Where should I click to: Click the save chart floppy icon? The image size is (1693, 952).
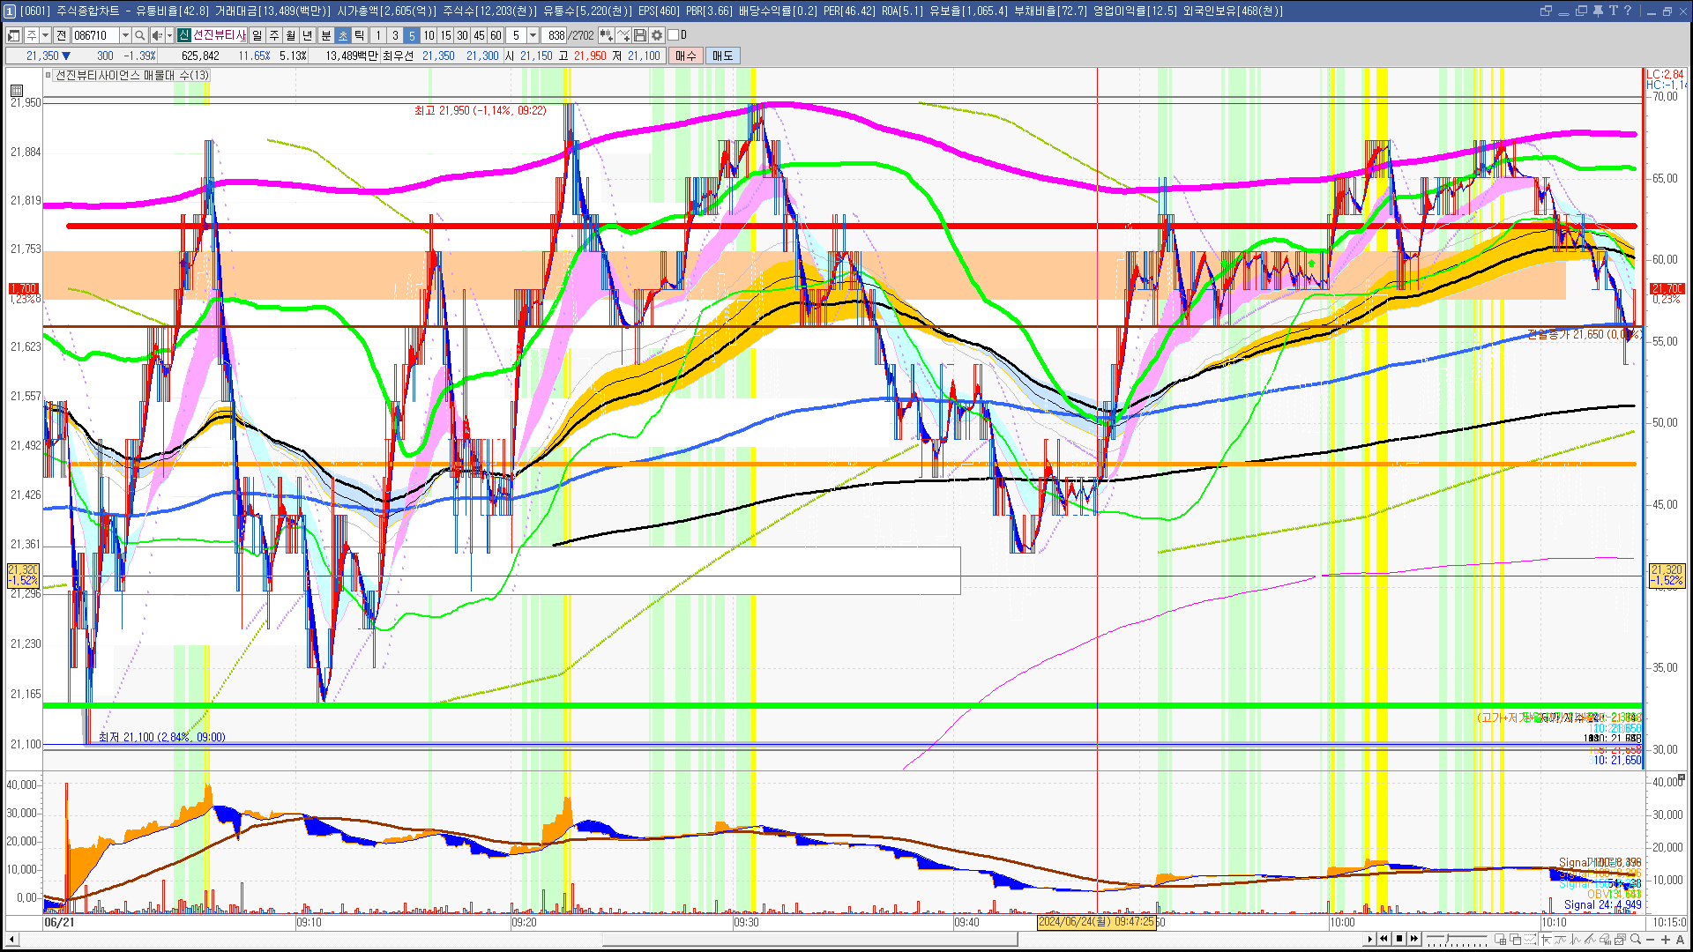pyautogui.click(x=640, y=35)
